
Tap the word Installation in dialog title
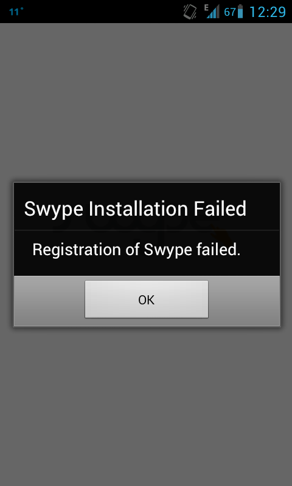(x=139, y=208)
